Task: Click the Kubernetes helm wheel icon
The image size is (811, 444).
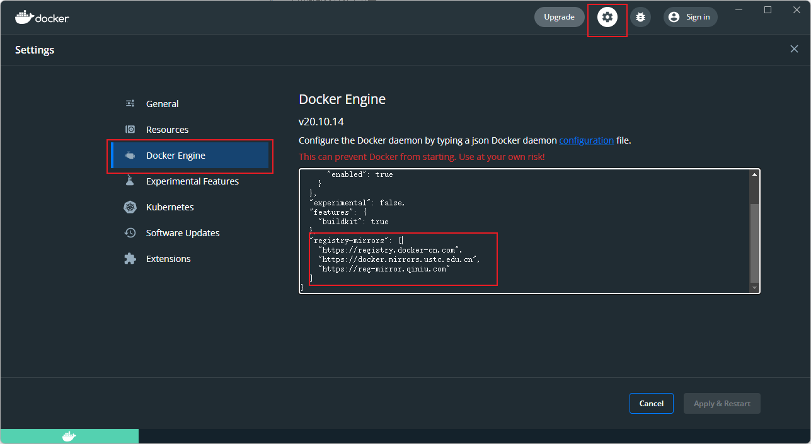Action: pyautogui.click(x=130, y=207)
